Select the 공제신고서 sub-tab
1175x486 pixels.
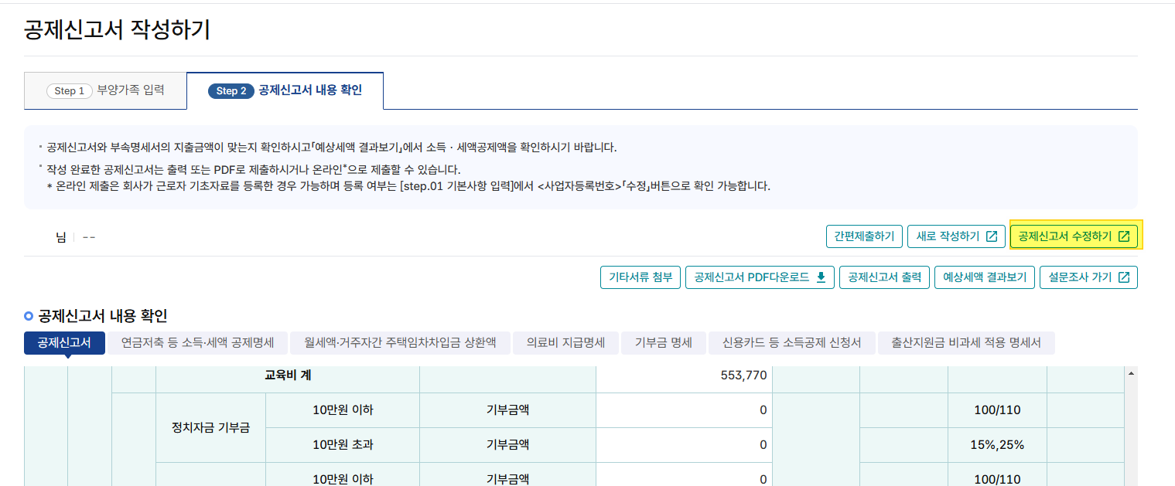(x=64, y=343)
